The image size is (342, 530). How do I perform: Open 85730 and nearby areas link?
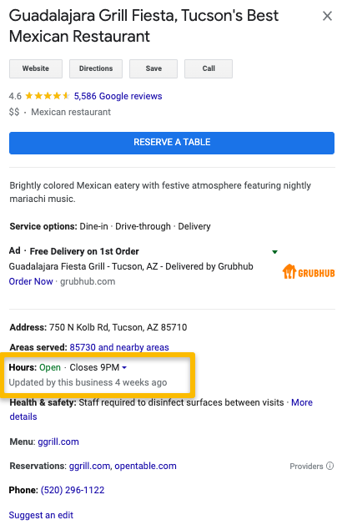[119, 347]
